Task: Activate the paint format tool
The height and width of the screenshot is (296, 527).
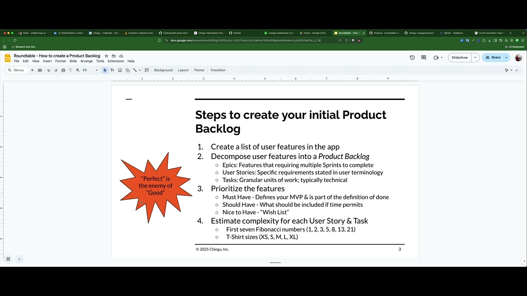Action: [70, 70]
